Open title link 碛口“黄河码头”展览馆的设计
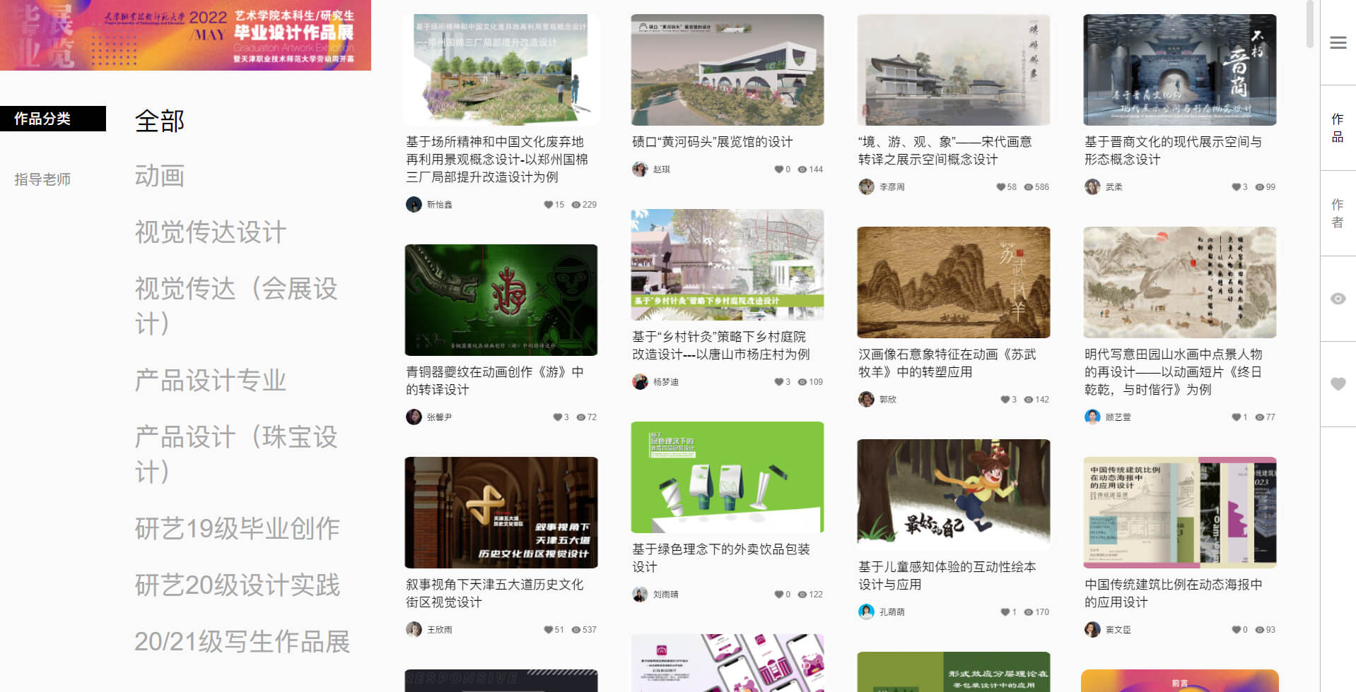The width and height of the screenshot is (1356, 692). 713,142
